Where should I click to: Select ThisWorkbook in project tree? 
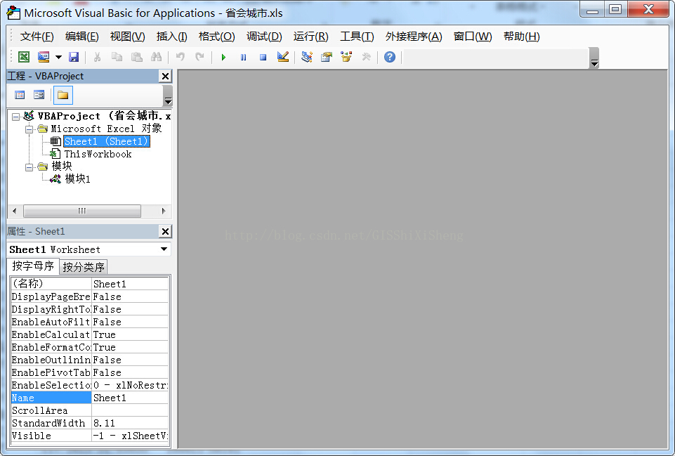[x=98, y=154]
